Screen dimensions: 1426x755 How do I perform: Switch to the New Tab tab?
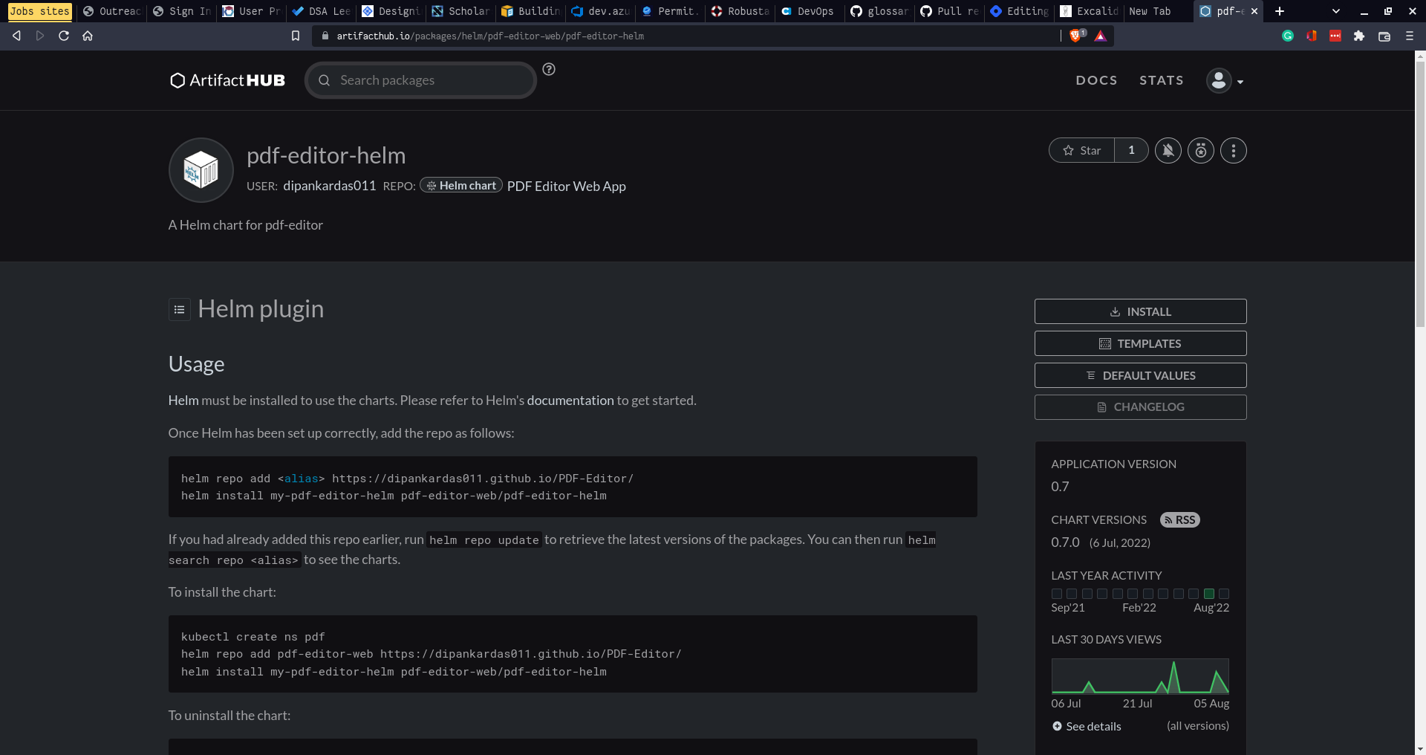click(x=1159, y=11)
